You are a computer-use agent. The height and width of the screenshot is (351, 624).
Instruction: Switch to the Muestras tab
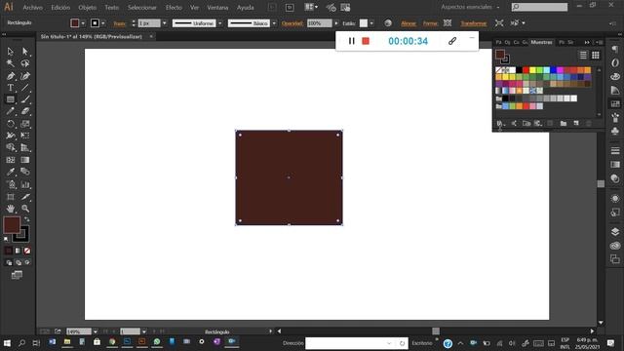point(542,42)
